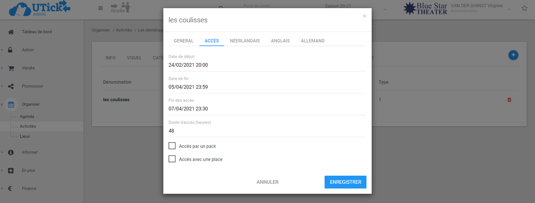Screen dimensions: 535x203
Task: Click the favorite star icon
Action: coord(524,8)
